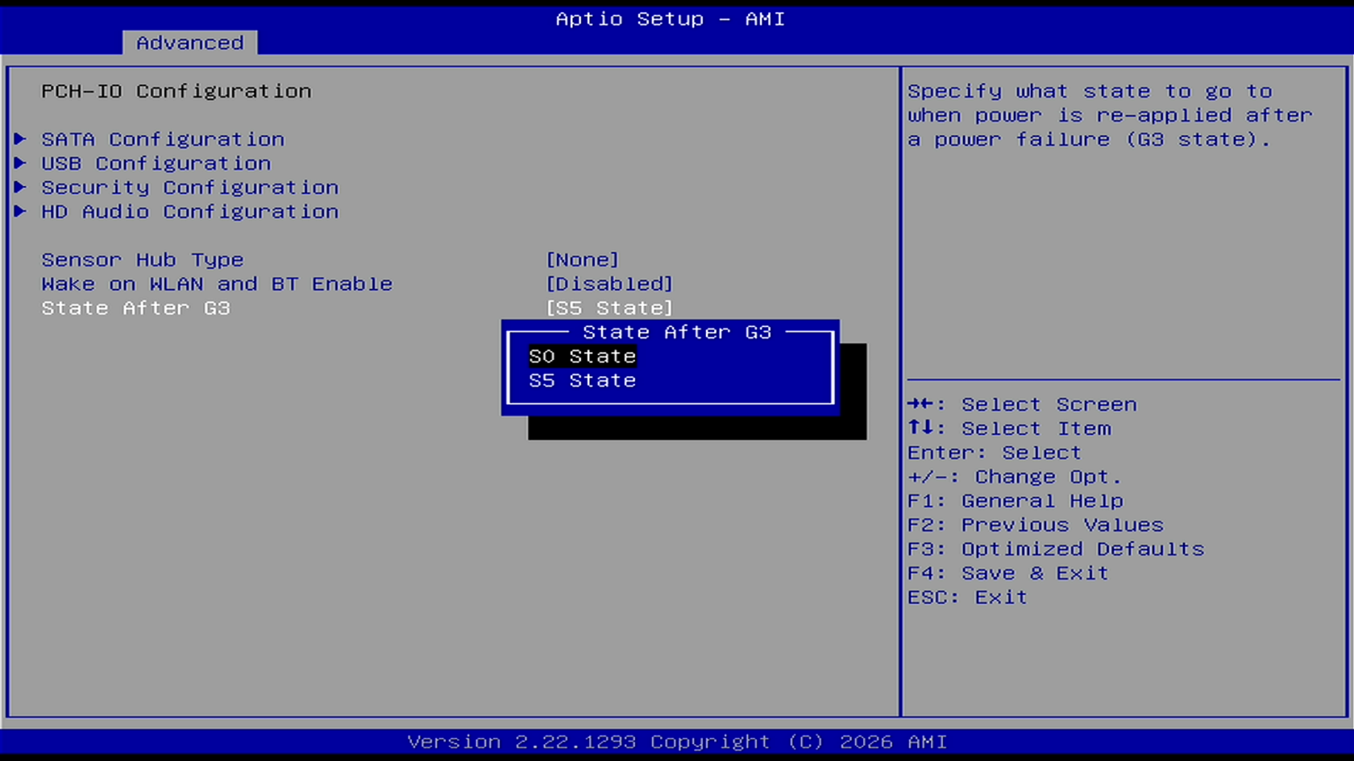Screen dimensions: 1354x761
Task: Click the arrow beside USB Configuration
Action: pyautogui.click(x=20, y=163)
